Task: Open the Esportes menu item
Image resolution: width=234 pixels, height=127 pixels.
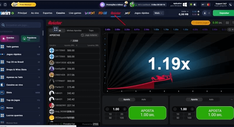Action: 47,13
